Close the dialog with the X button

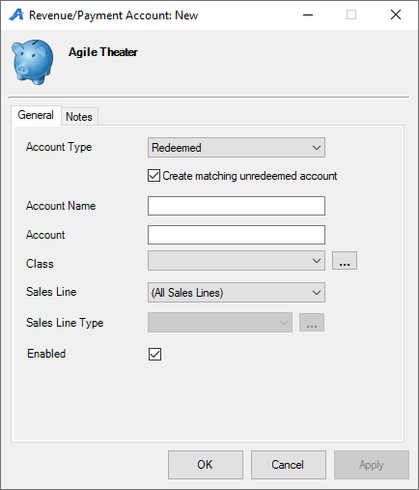(x=396, y=14)
